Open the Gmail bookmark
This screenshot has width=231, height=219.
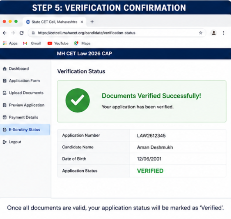click(36, 43)
